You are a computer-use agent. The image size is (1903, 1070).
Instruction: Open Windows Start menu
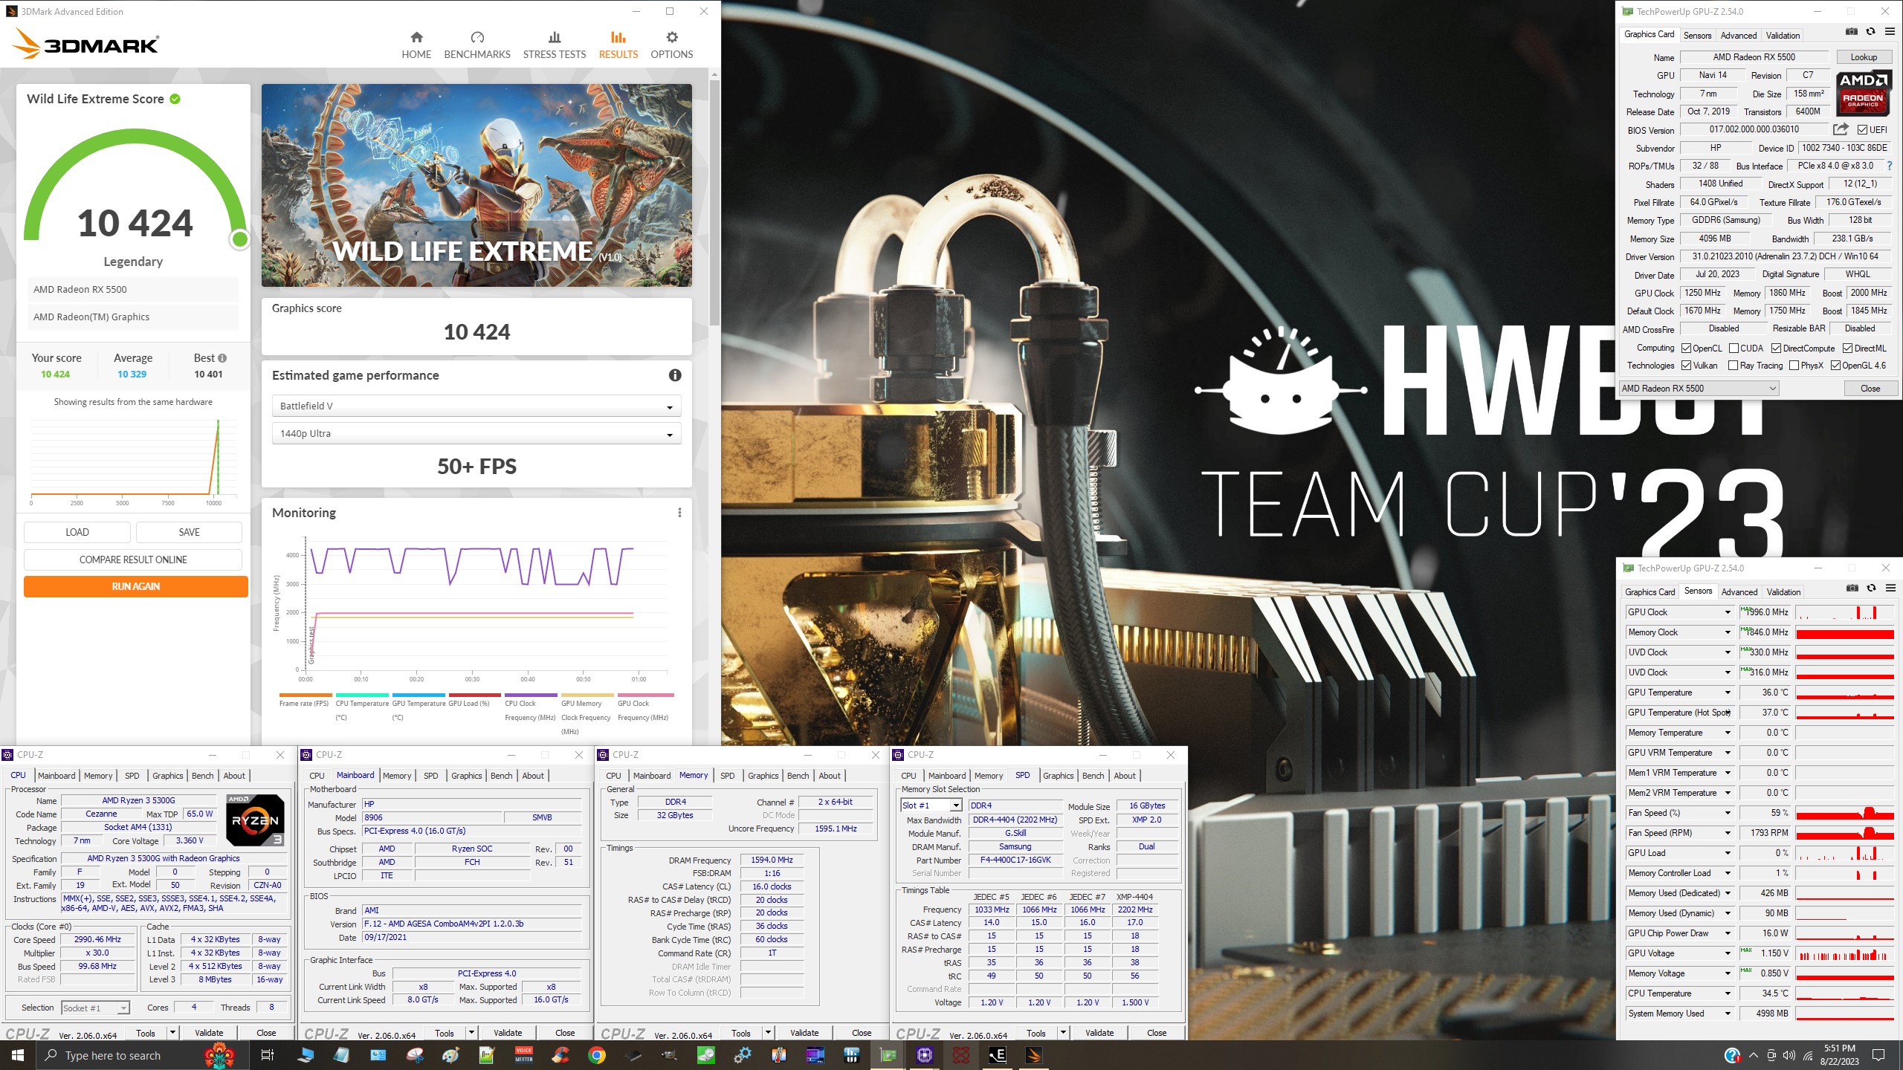click(18, 1055)
